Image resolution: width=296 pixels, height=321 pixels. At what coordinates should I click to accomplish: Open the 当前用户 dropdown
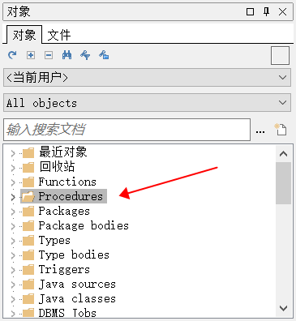click(147, 78)
